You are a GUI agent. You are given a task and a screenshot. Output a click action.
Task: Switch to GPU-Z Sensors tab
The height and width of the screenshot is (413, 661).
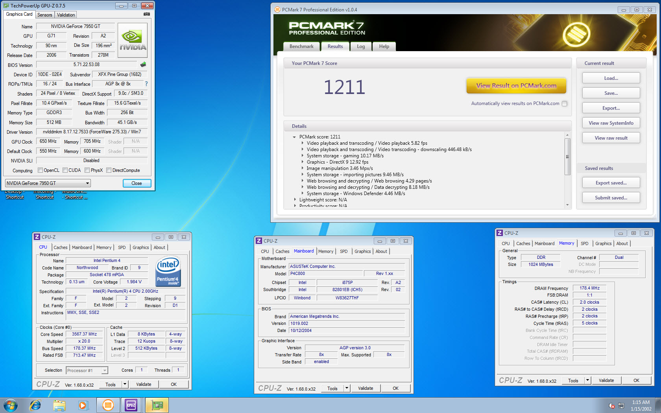tap(45, 15)
